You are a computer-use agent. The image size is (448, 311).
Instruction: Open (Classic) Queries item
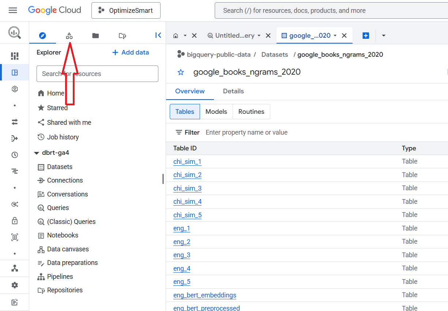pyautogui.click(x=67, y=222)
